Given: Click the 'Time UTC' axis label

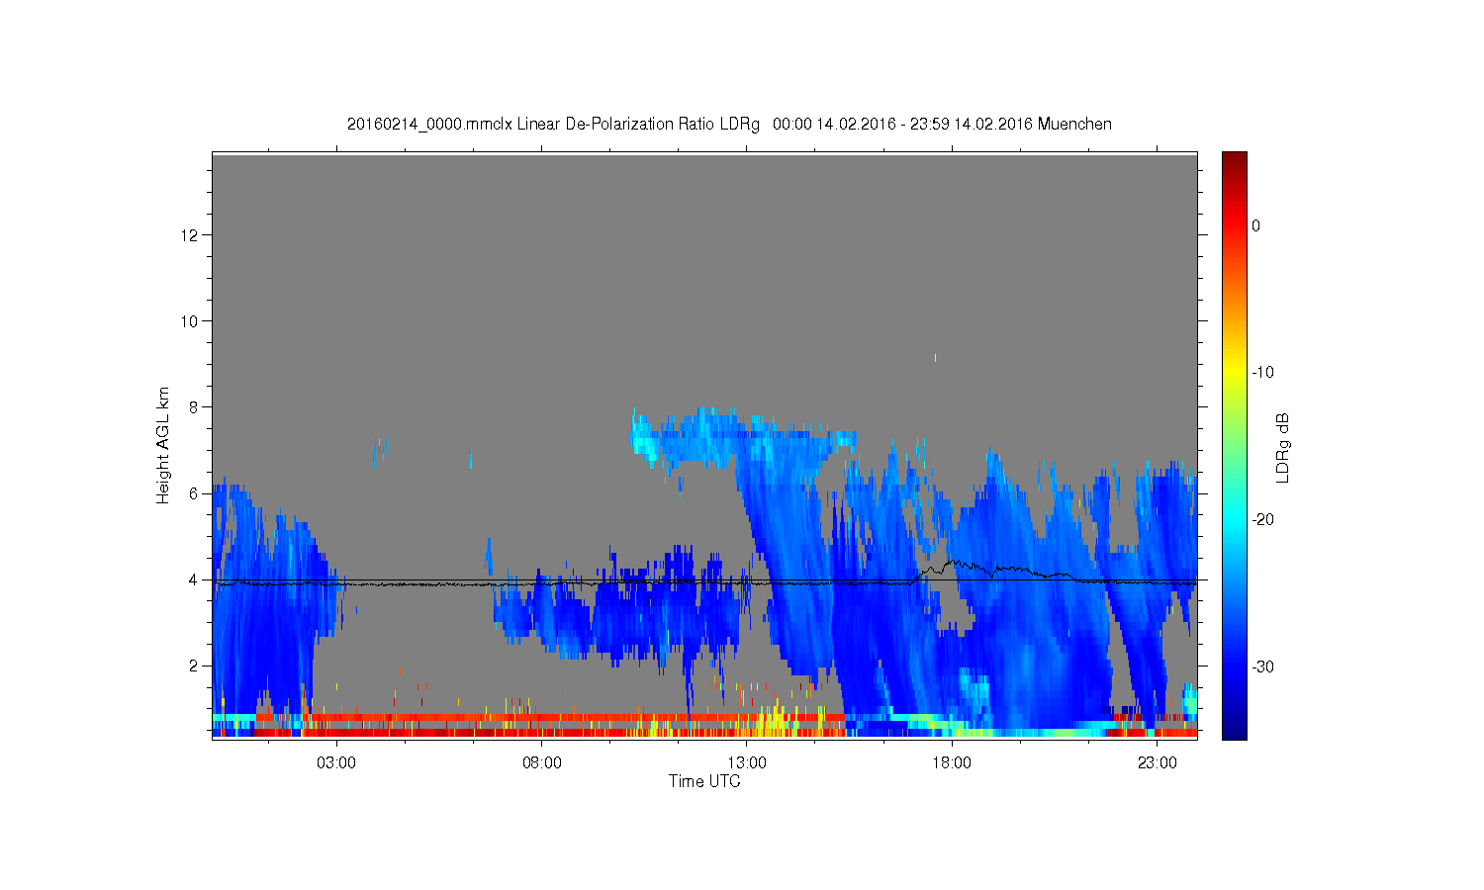Looking at the screenshot, I should (704, 781).
